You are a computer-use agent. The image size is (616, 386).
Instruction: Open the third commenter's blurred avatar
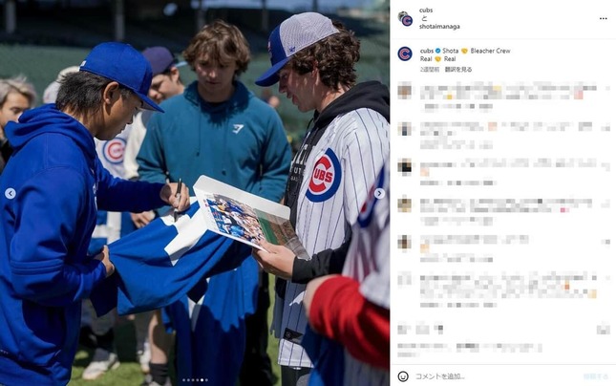[x=404, y=166]
